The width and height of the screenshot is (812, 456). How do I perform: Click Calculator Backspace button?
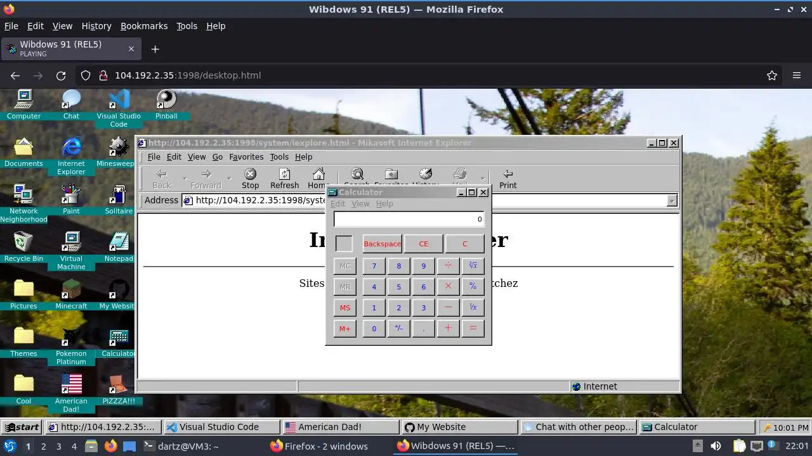tap(382, 244)
